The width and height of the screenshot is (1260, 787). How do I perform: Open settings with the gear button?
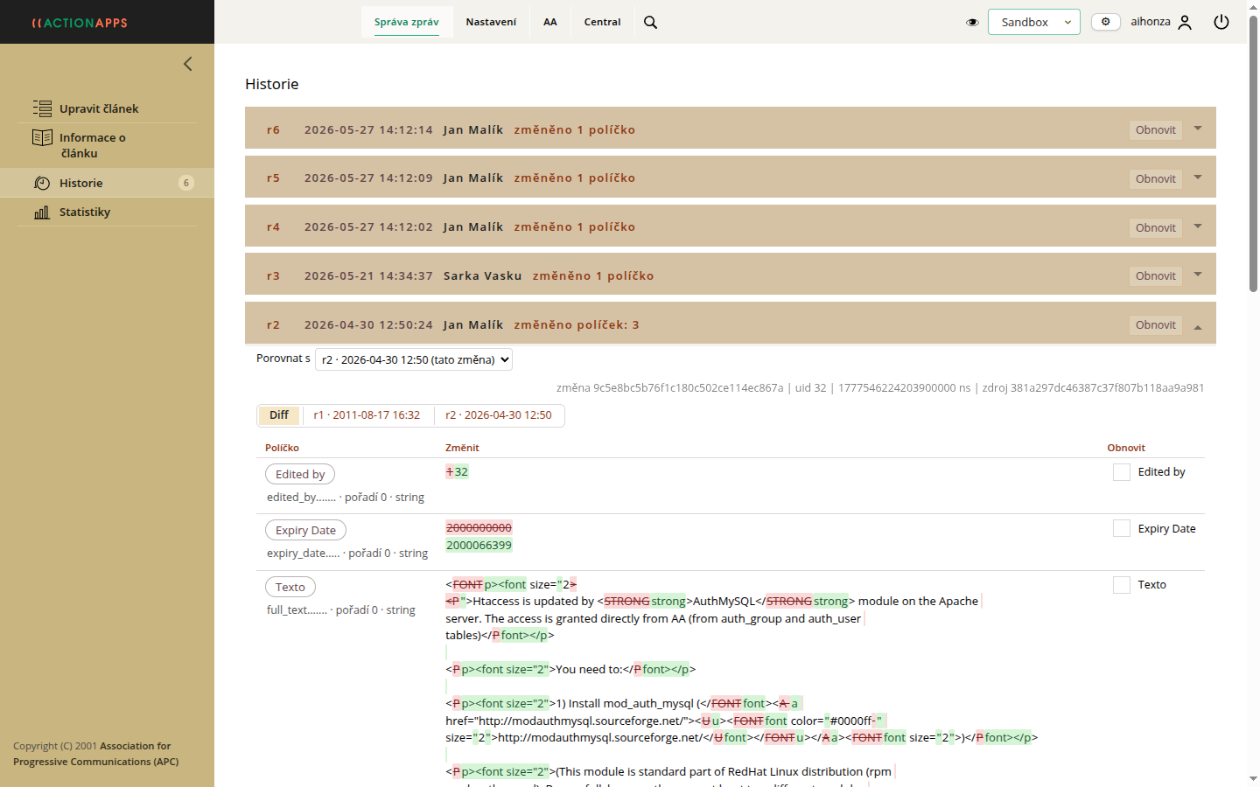(x=1106, y=22)
